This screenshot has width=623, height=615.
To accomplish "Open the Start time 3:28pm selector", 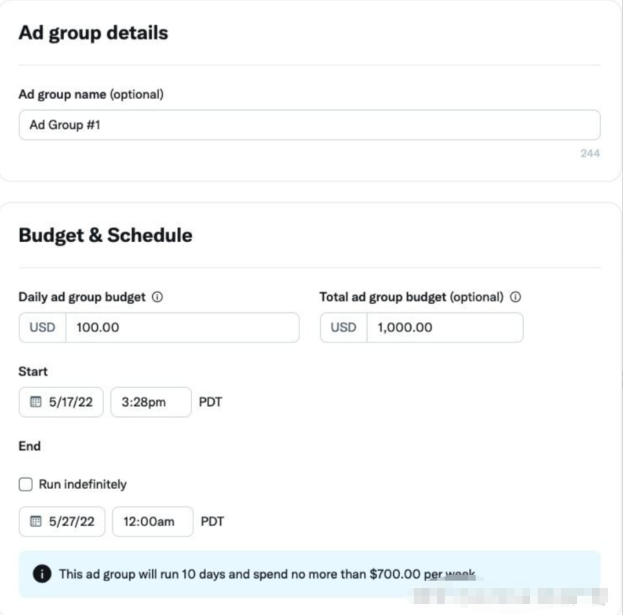I will pos(151,402).
